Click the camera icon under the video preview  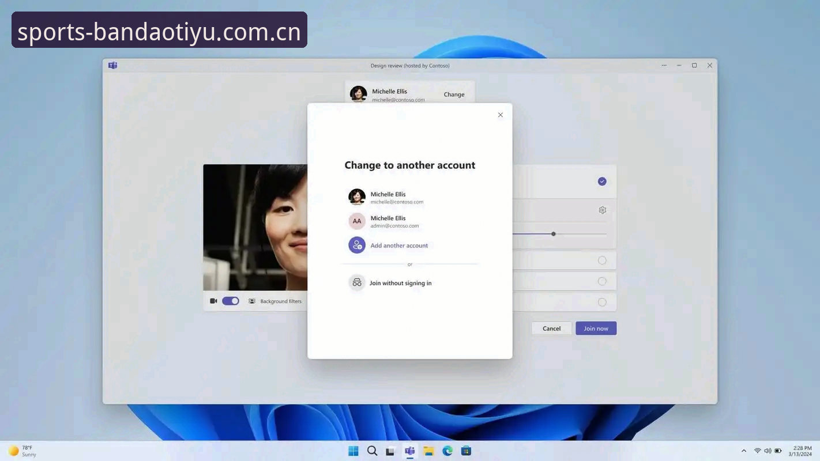(213, 301)
